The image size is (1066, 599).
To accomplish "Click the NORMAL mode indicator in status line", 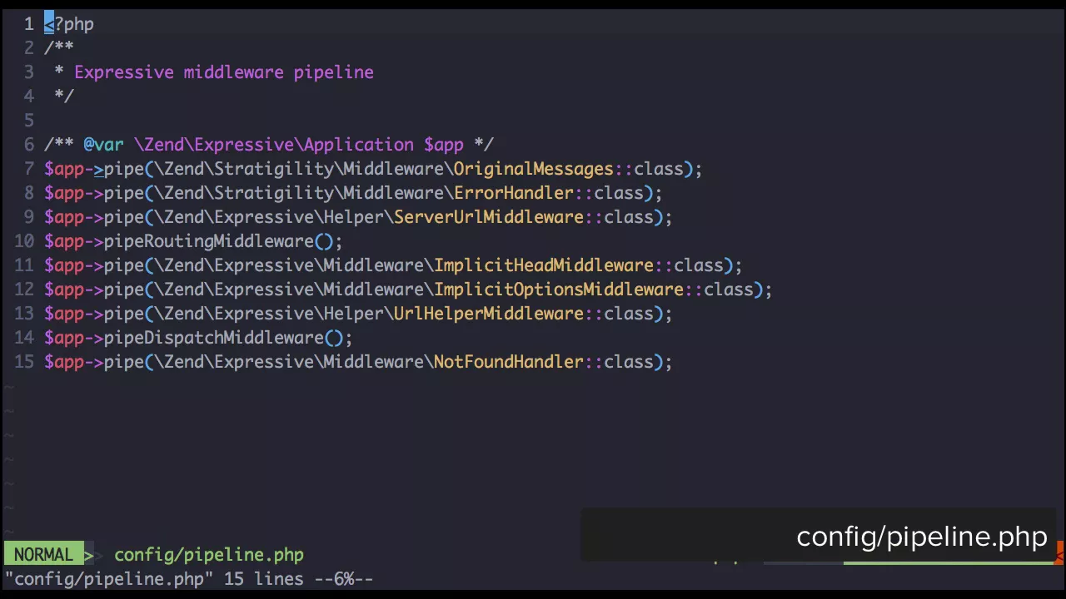I will coord(43,555).
